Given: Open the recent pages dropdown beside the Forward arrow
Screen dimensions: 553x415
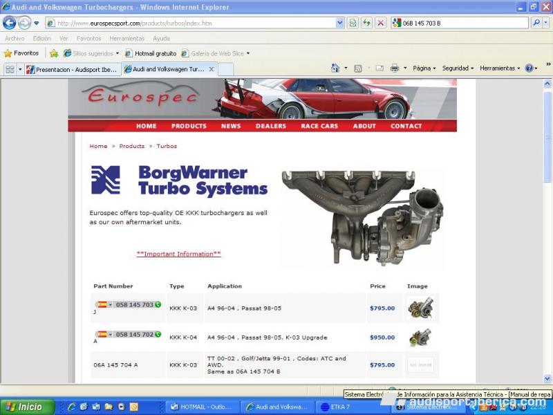Looking at the screenshot, I should [x=37, y=24].
